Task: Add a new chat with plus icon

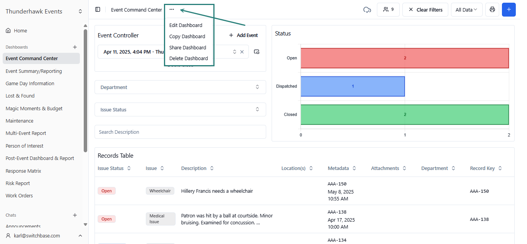Action: [x=75, y=215]
